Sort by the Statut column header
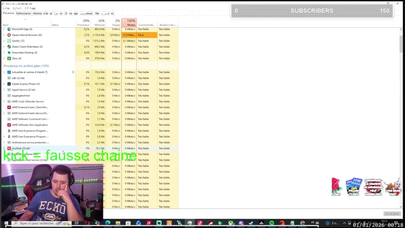Viewport: 405px width, 228px height. coord(63,23)
